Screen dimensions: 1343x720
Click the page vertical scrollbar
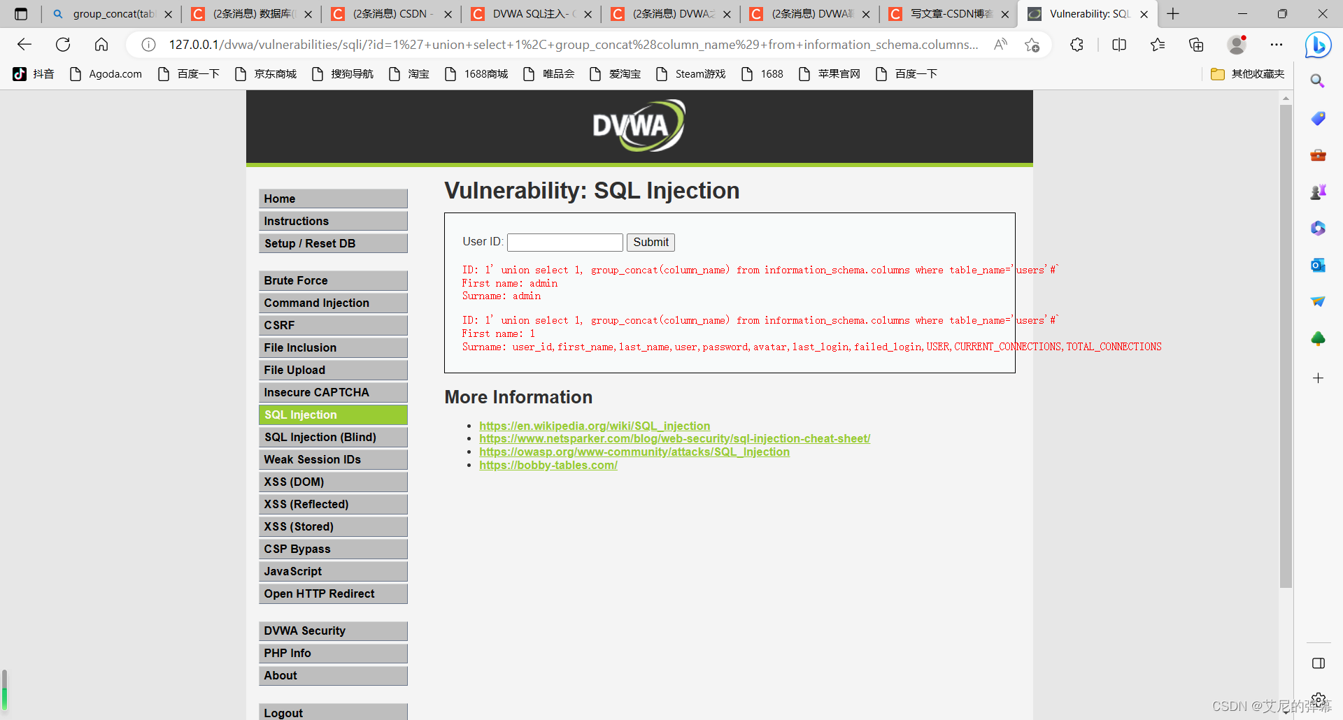point(1286,346)
